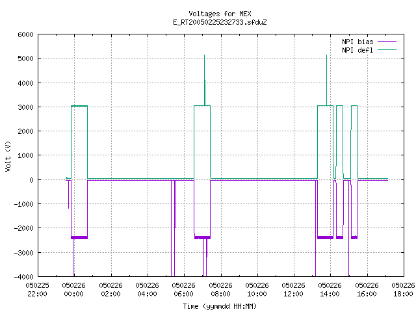416x312 pixels.
Task: Click y-axis tick label 6000
Action: click(25, 34)
